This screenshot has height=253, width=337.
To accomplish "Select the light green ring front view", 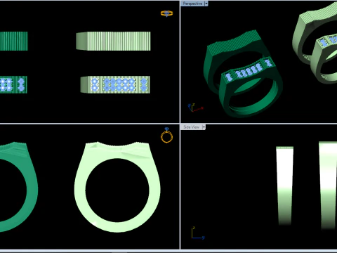I will (117, 187).
